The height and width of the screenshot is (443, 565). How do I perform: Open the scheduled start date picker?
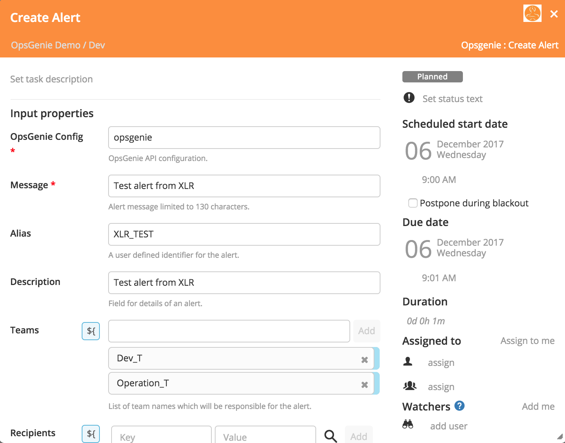point(454,150)
